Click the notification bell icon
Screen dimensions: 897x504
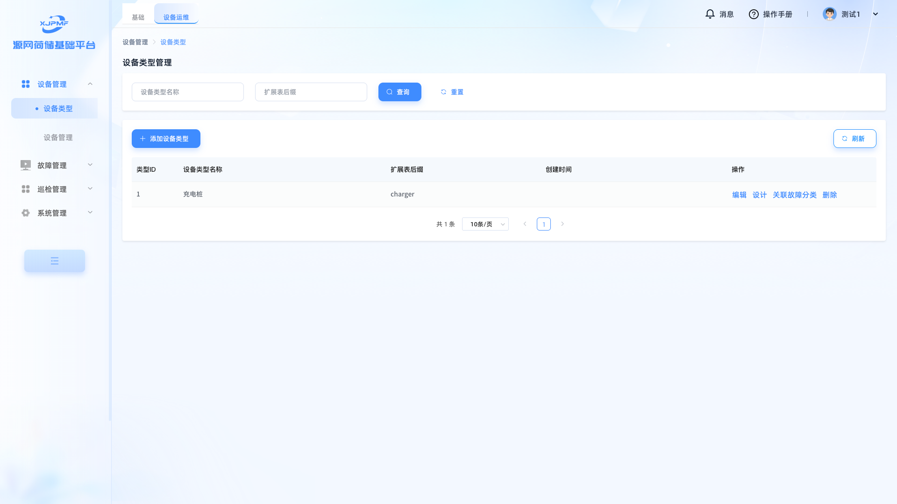click(710, 14)
